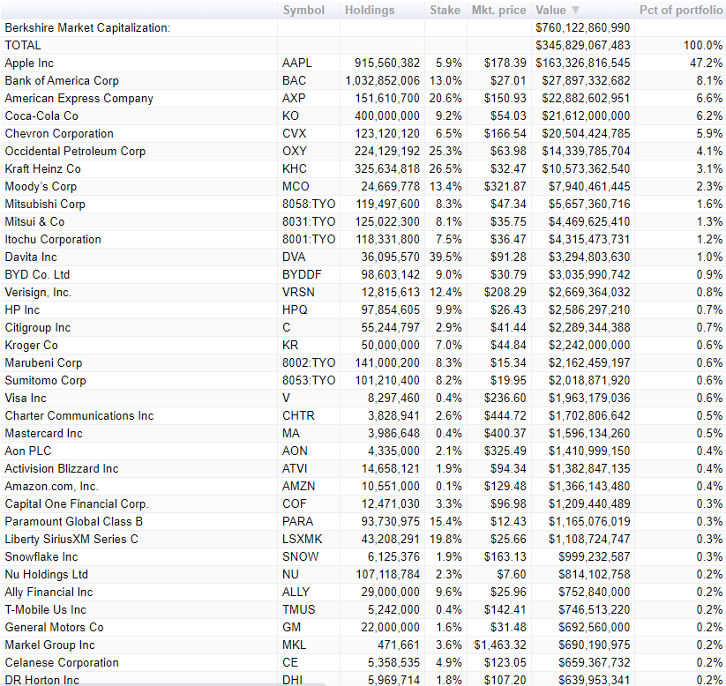Screen dimensions: 726x686
Task: Select Occidental Petroleum Corp name
Action: [x=75, y=151]
